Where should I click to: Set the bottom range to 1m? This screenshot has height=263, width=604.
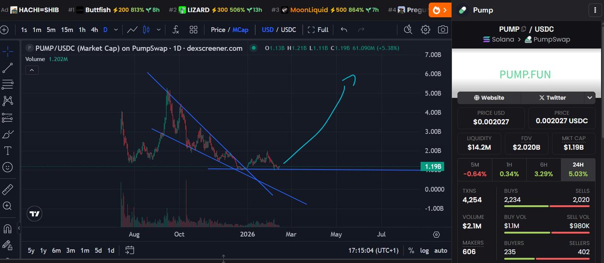coord(85,250)
